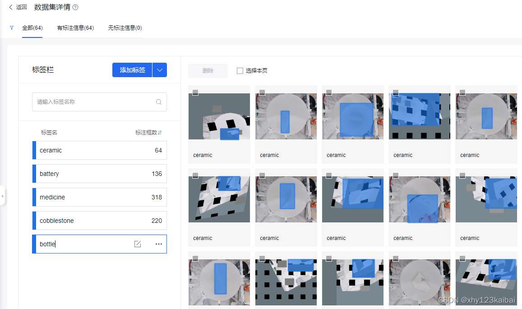Click cobblestone's count value 220

[x=157, y=221]
